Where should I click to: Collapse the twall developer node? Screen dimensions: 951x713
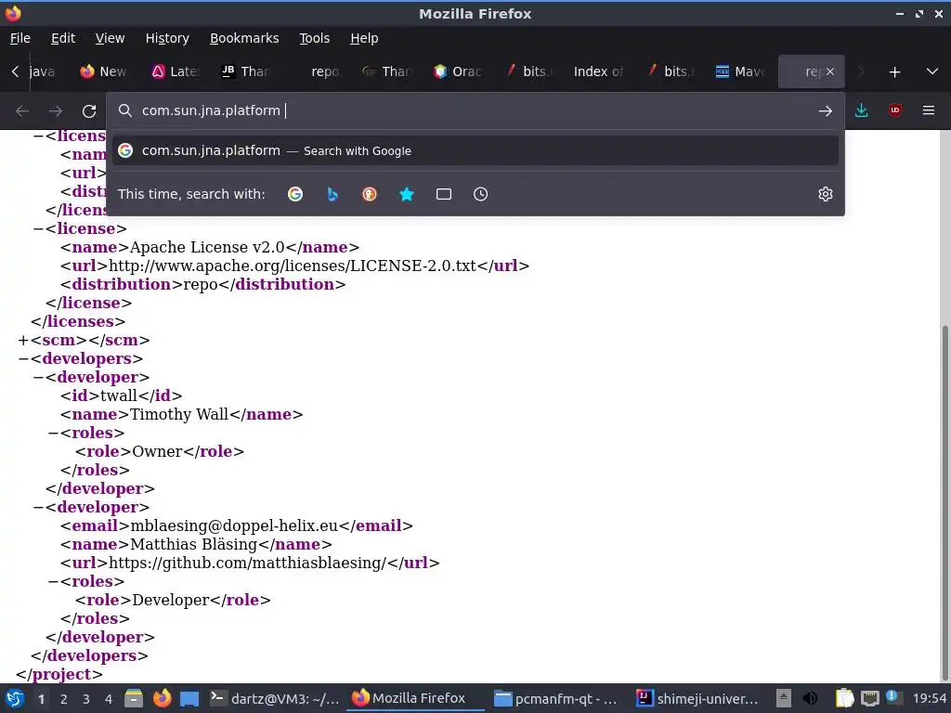(x=39, y=378)
